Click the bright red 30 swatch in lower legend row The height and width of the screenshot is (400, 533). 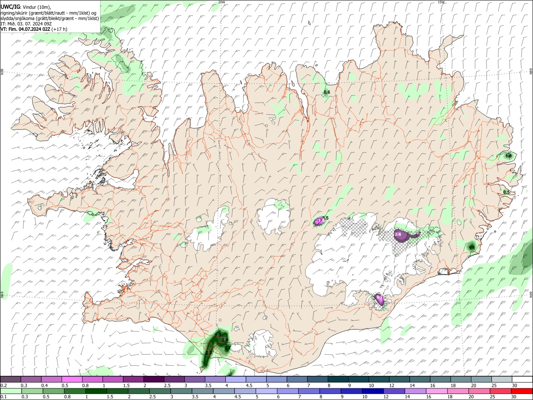click(x=521, y=391)
